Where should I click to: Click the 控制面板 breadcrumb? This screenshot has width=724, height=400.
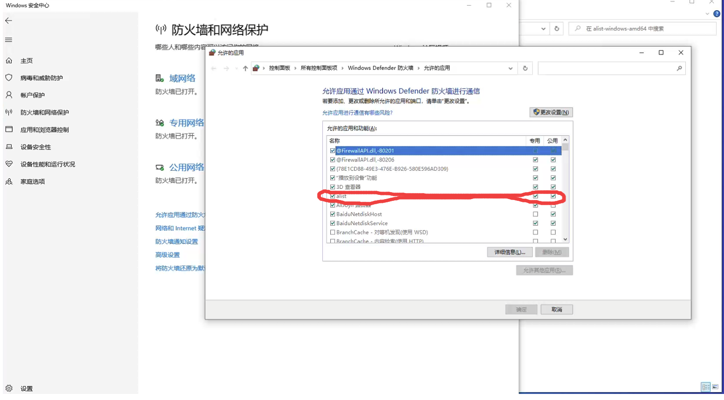point(279,68)
